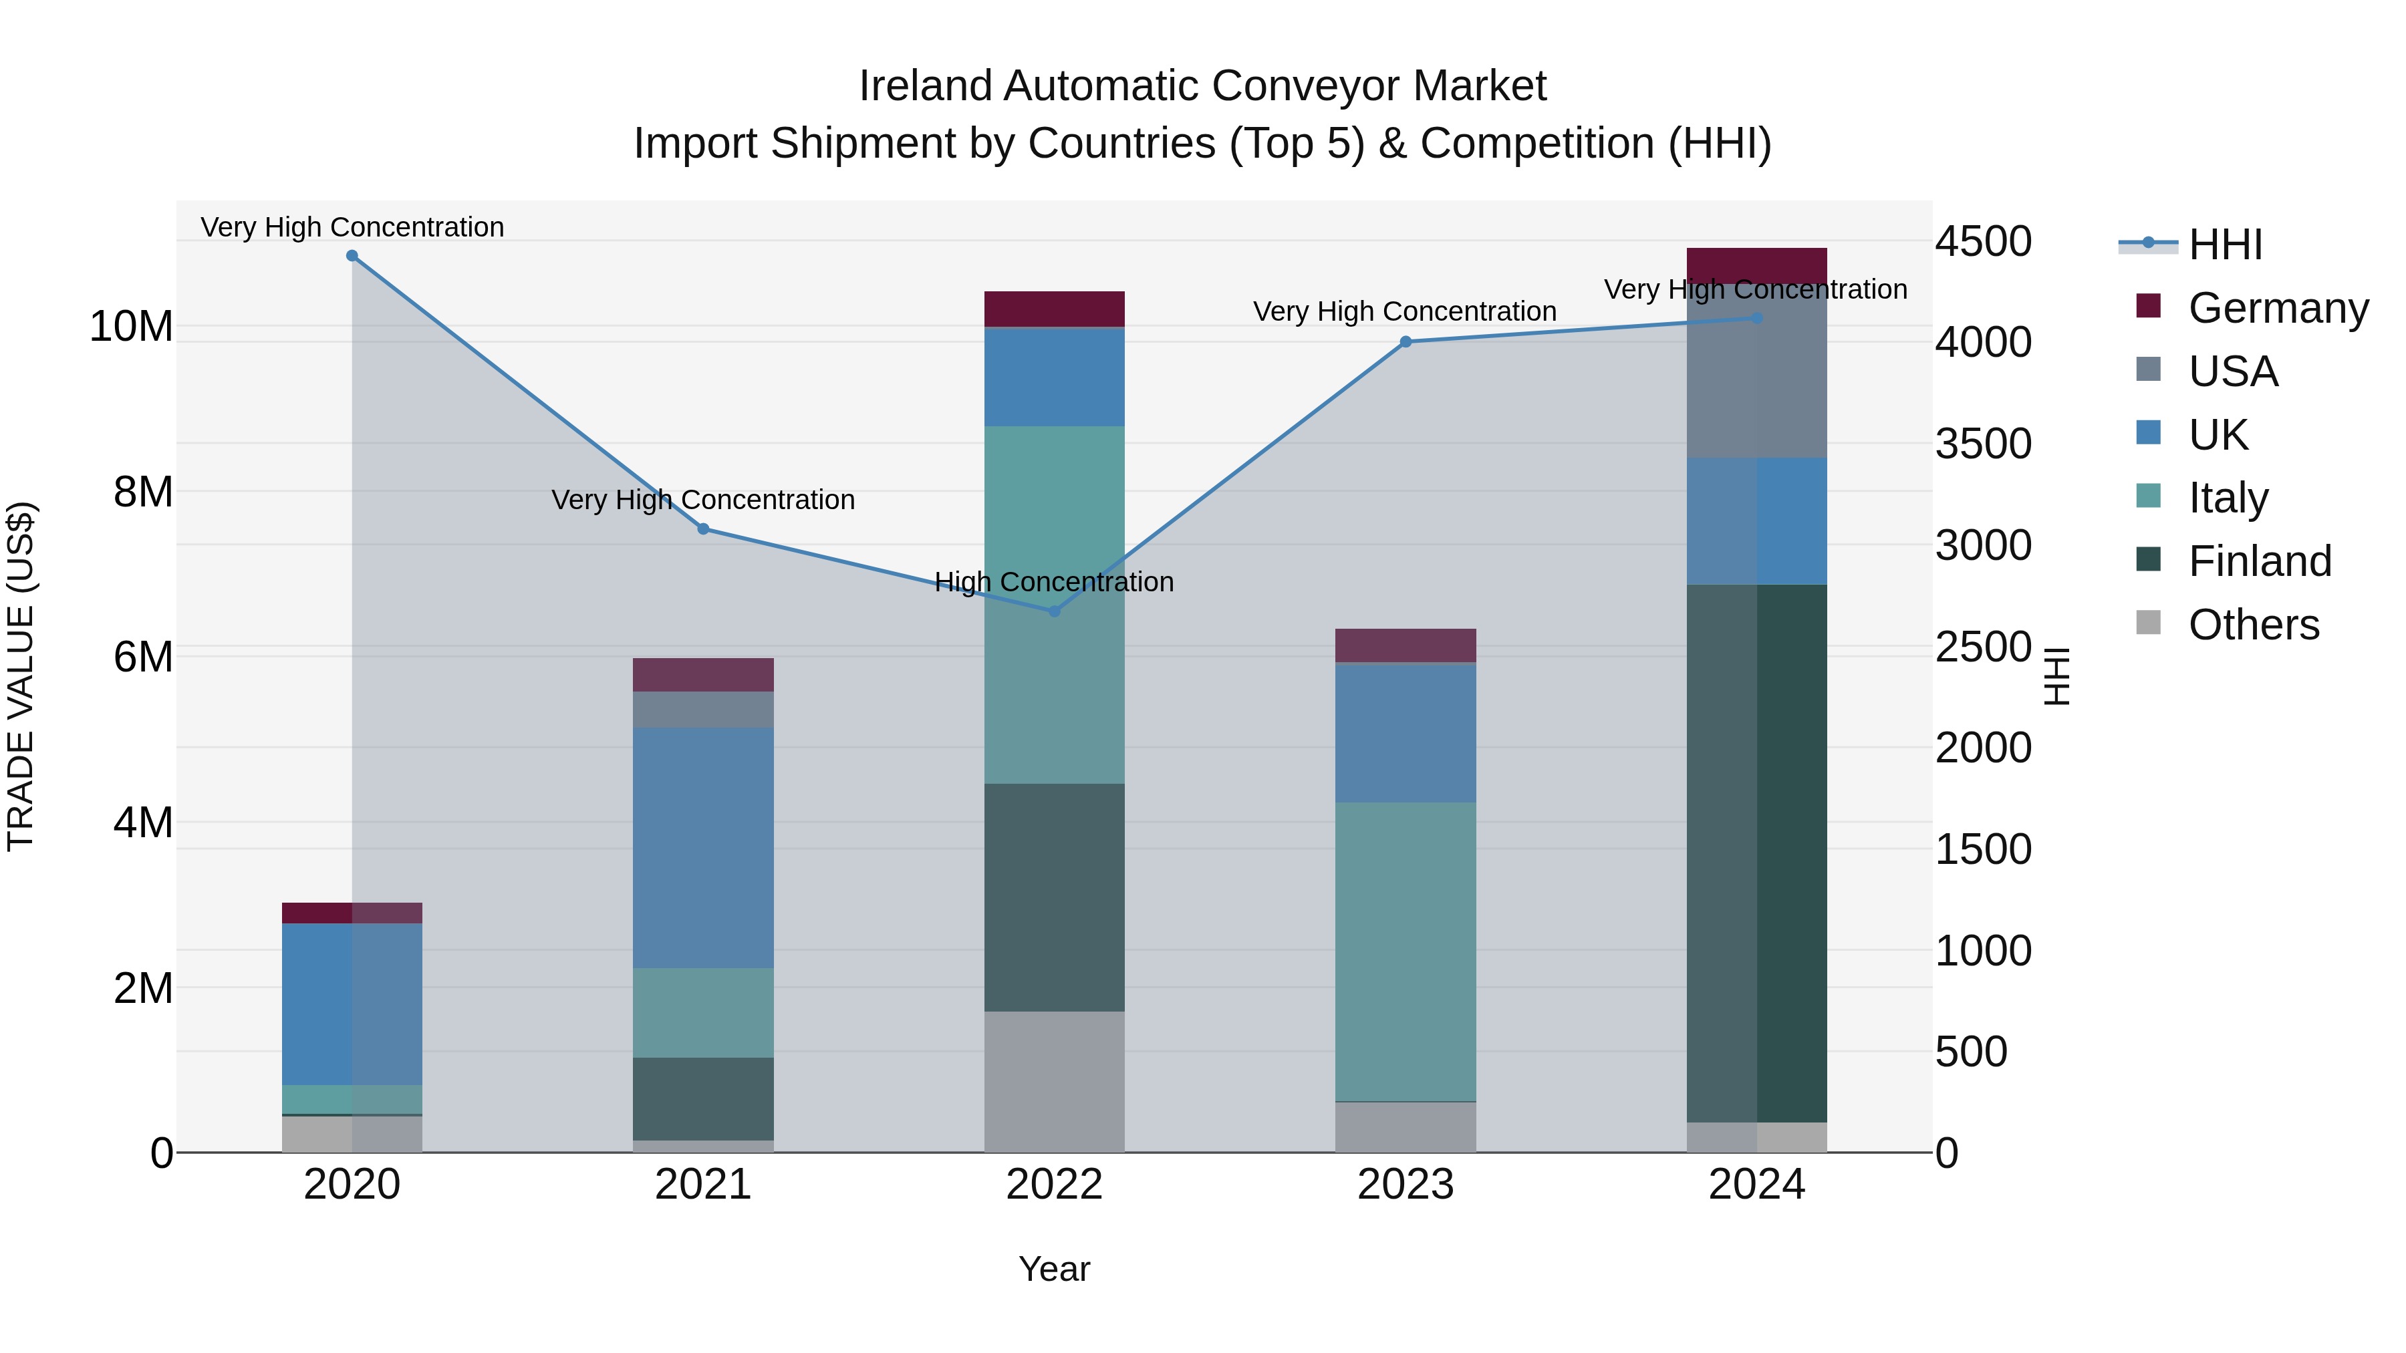
Task: Toggle the Finland legend entry
Action: coord(2233,561)
